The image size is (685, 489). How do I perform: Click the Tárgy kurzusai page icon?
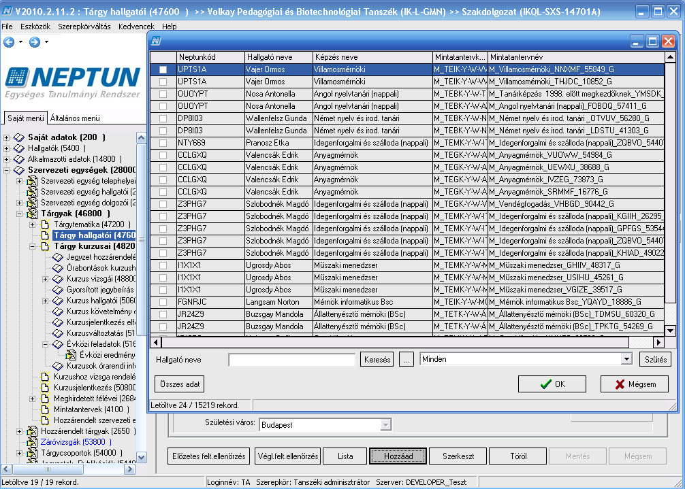point(45,246)
